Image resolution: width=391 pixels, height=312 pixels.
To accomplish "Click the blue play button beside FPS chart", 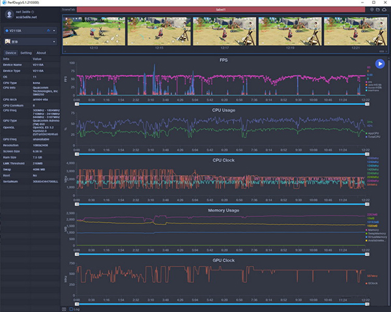I will (380, 64).
